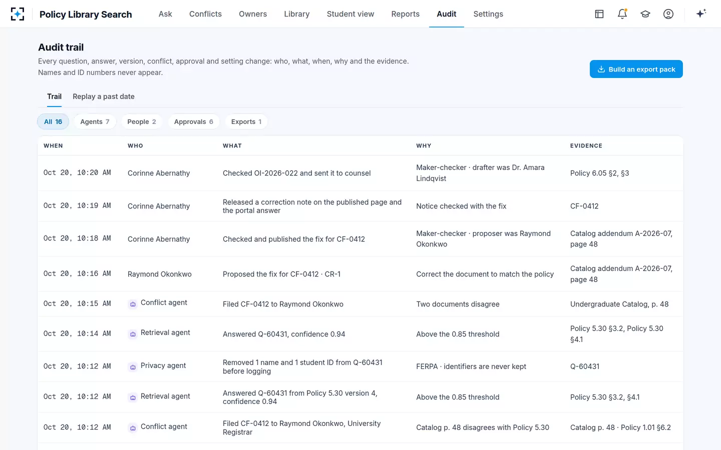This screenshot has height=450, width=721.
Task: Click the WHEN column header
Action: coord(53,145)
